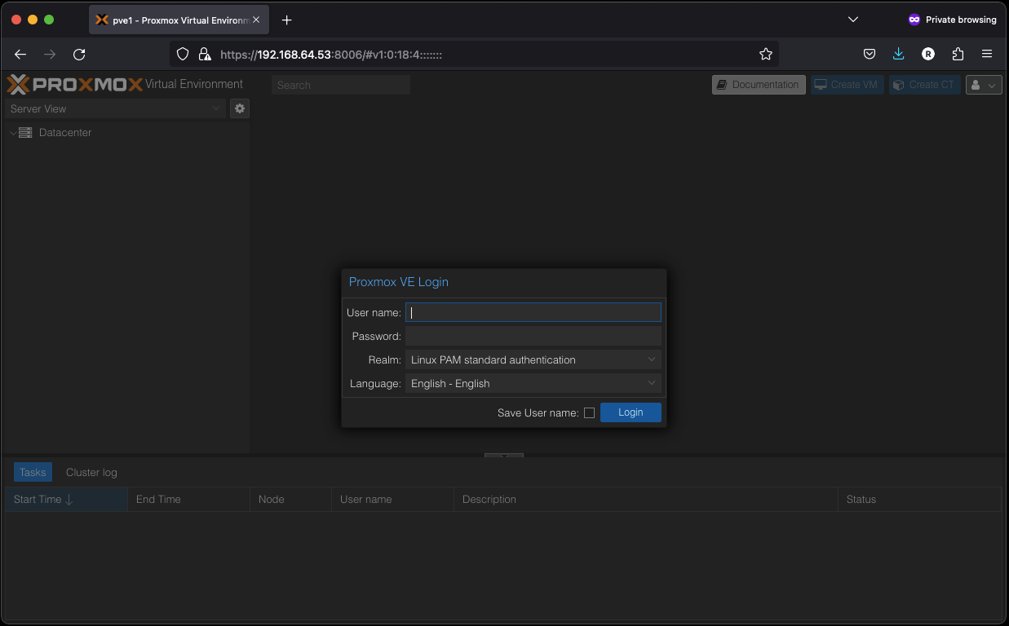The height and width of the screenshot is (626, 1009).
Task: List all tabs dropdown arrow
Action: pos(853,20)
